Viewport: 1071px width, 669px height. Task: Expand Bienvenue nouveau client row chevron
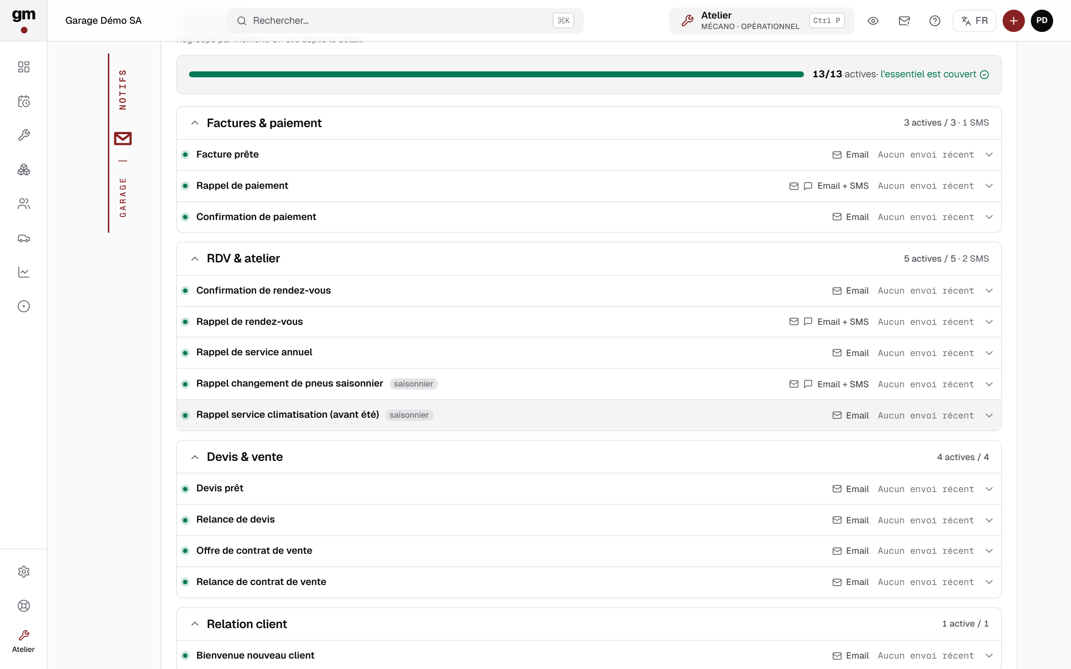(989, 656)
